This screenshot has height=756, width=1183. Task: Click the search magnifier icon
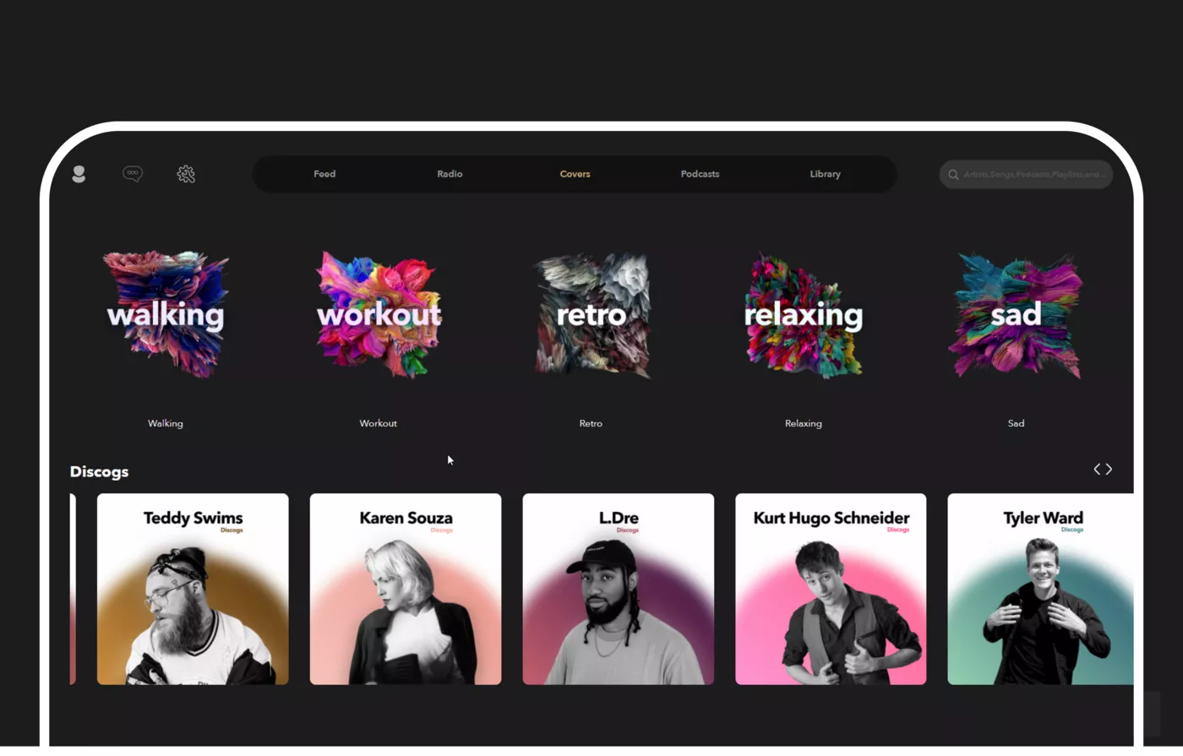953,175
